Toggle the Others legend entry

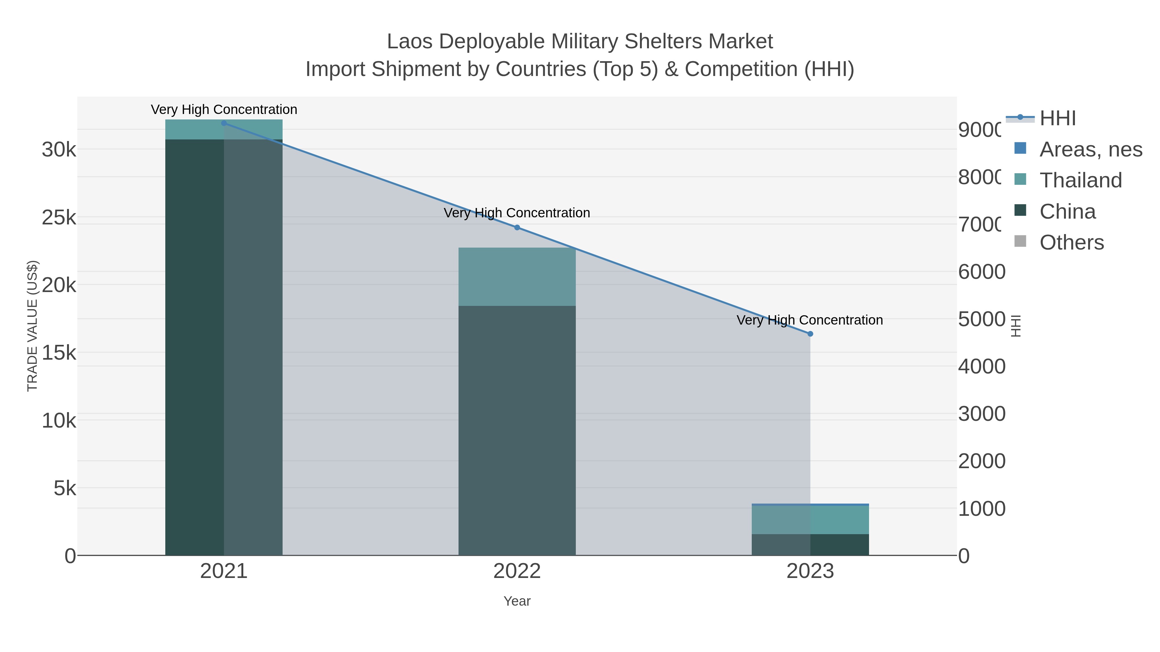1059,242
